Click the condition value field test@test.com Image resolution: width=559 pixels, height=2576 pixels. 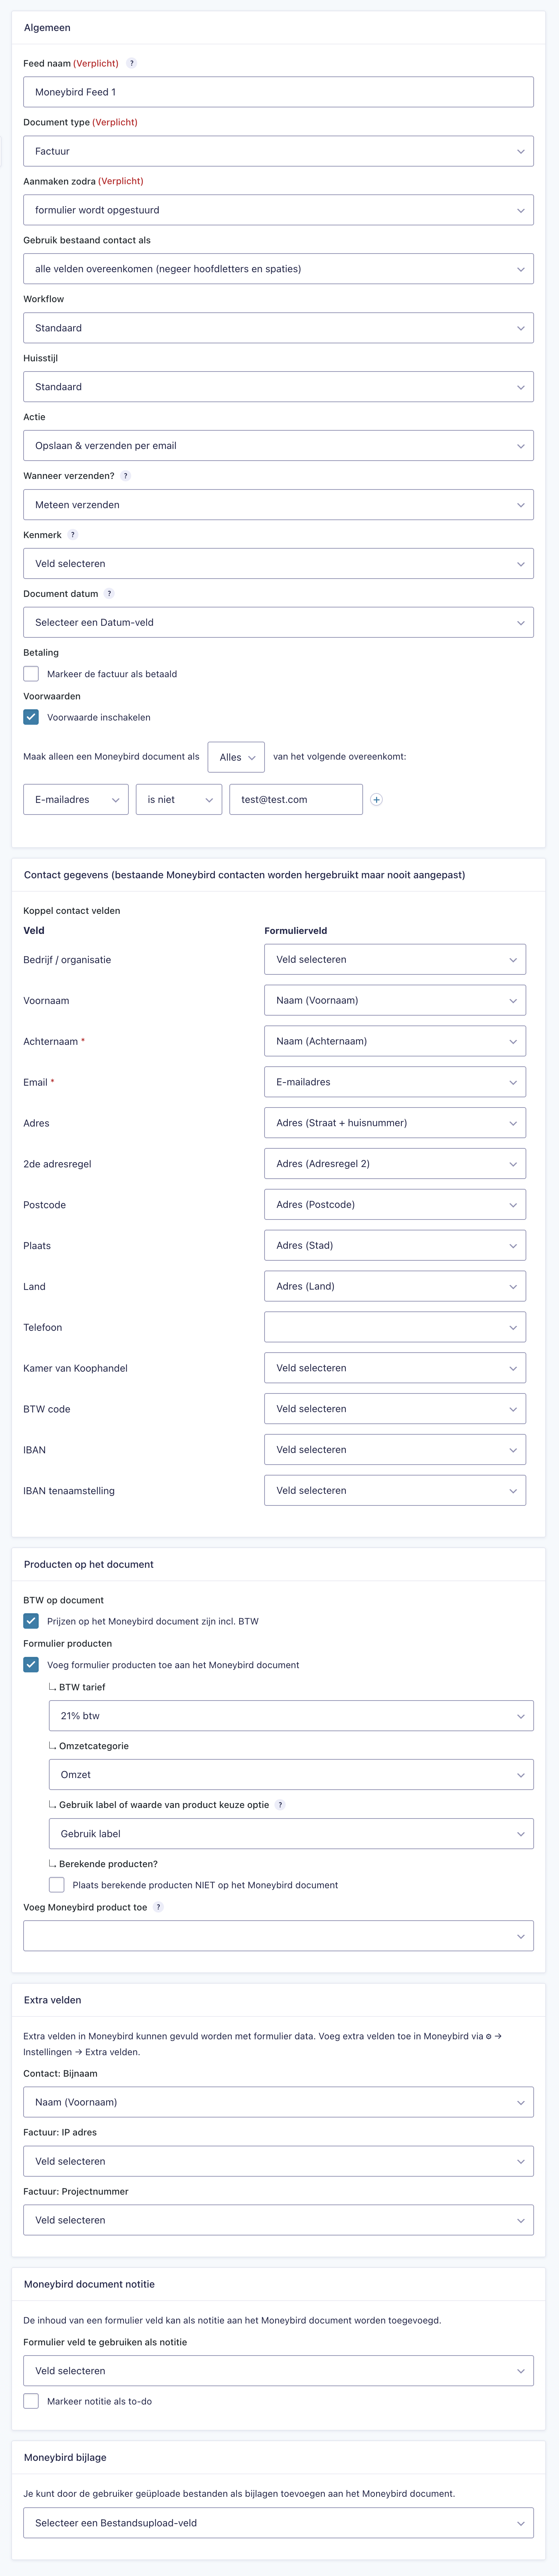click(x=296, y=800)
